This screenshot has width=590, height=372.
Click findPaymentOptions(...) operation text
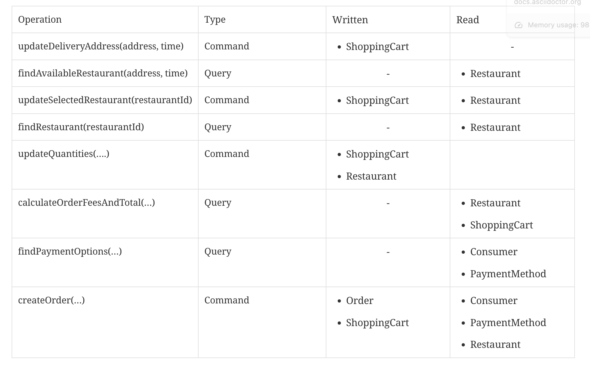point(70,251)
